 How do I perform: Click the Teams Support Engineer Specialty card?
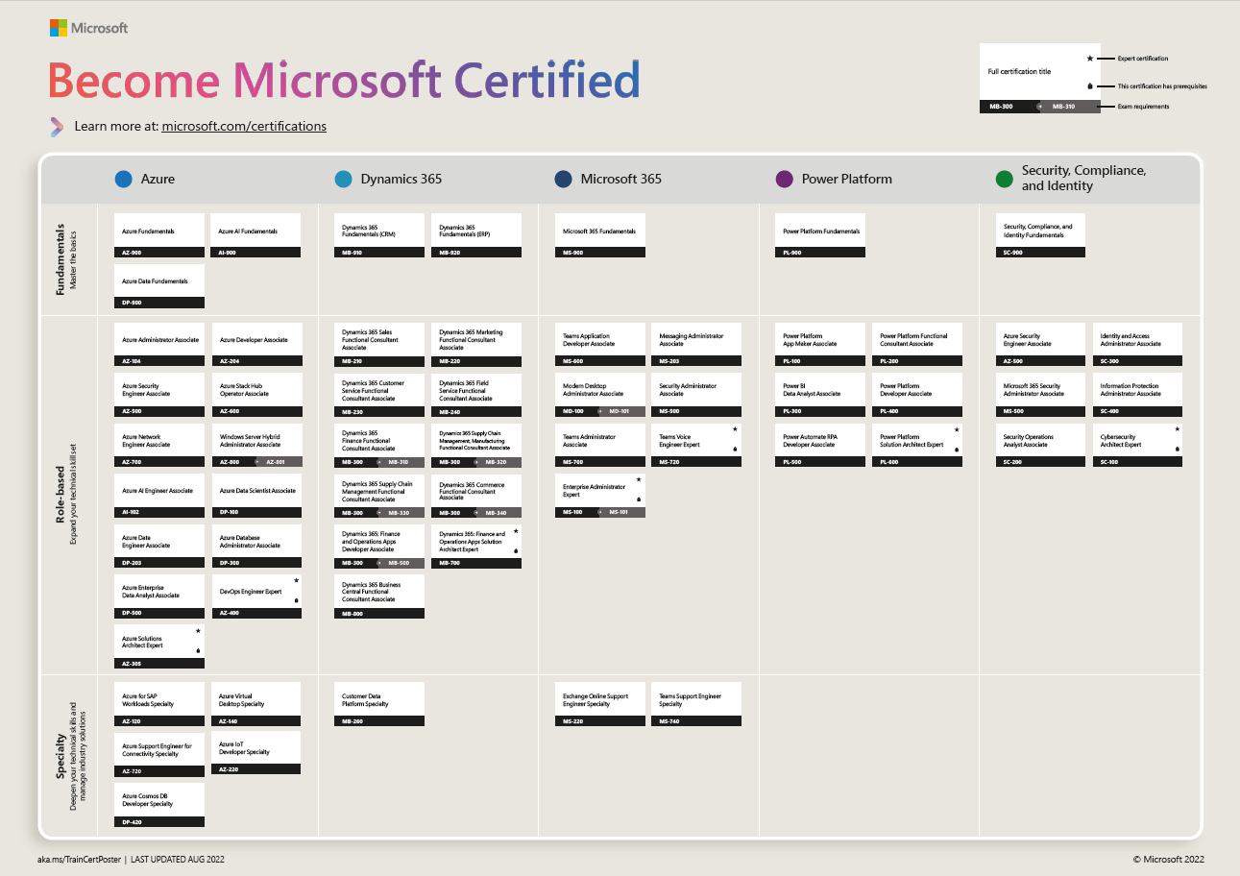tap(694, 704)
